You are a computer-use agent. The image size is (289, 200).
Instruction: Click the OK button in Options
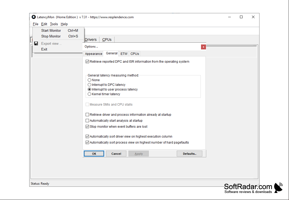click(x=94, y=154)
